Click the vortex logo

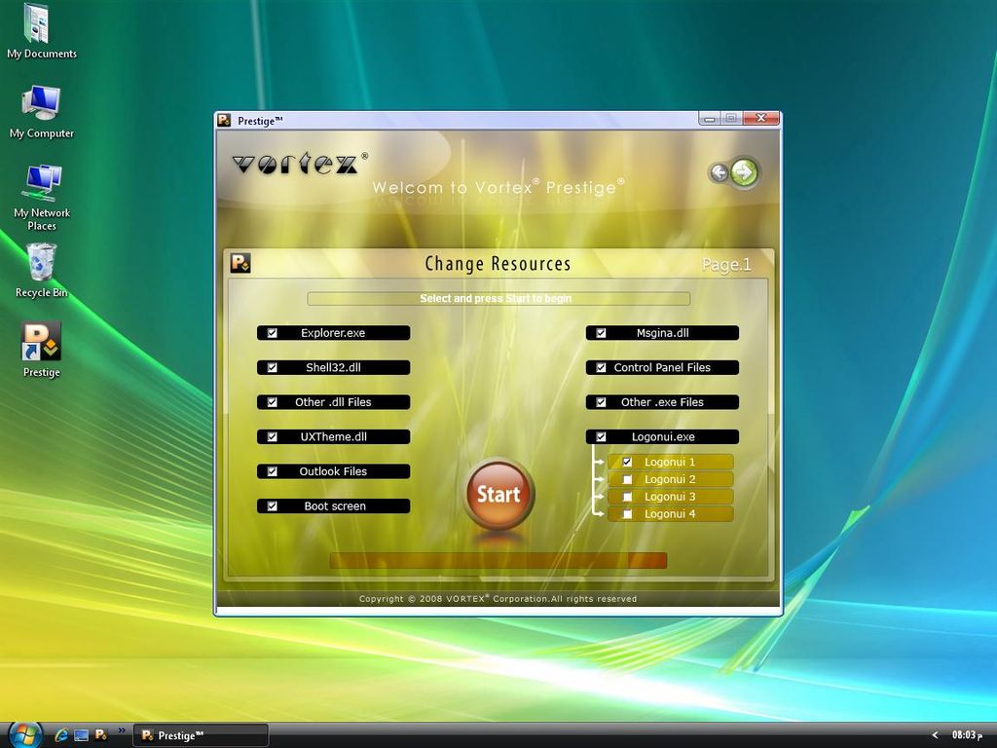click(300, 164)
